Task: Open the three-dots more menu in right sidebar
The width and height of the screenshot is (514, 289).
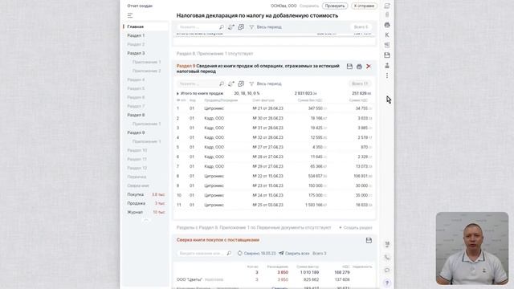Action: 387,75
